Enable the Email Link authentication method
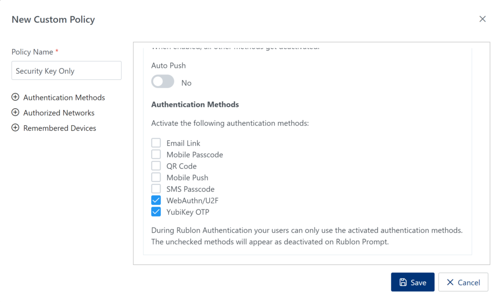Image resolution: width=501 pixels, height=302 pixels. pyautogui.click(x=156, y=142)
